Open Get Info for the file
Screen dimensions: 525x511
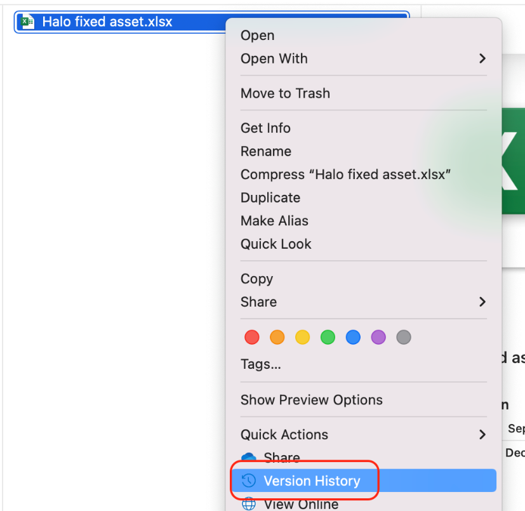265,128
